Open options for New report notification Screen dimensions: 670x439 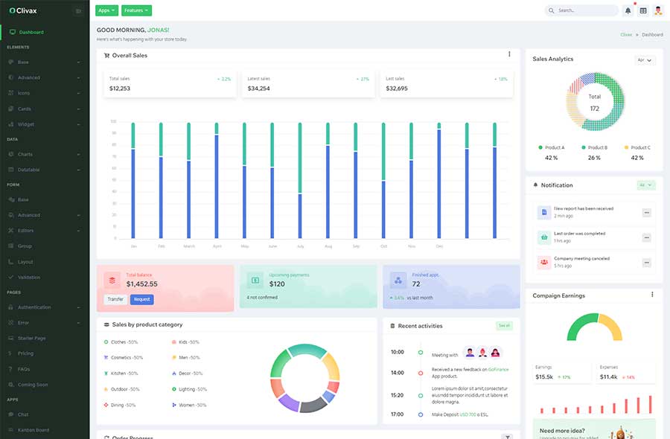[x=646, y=213]
